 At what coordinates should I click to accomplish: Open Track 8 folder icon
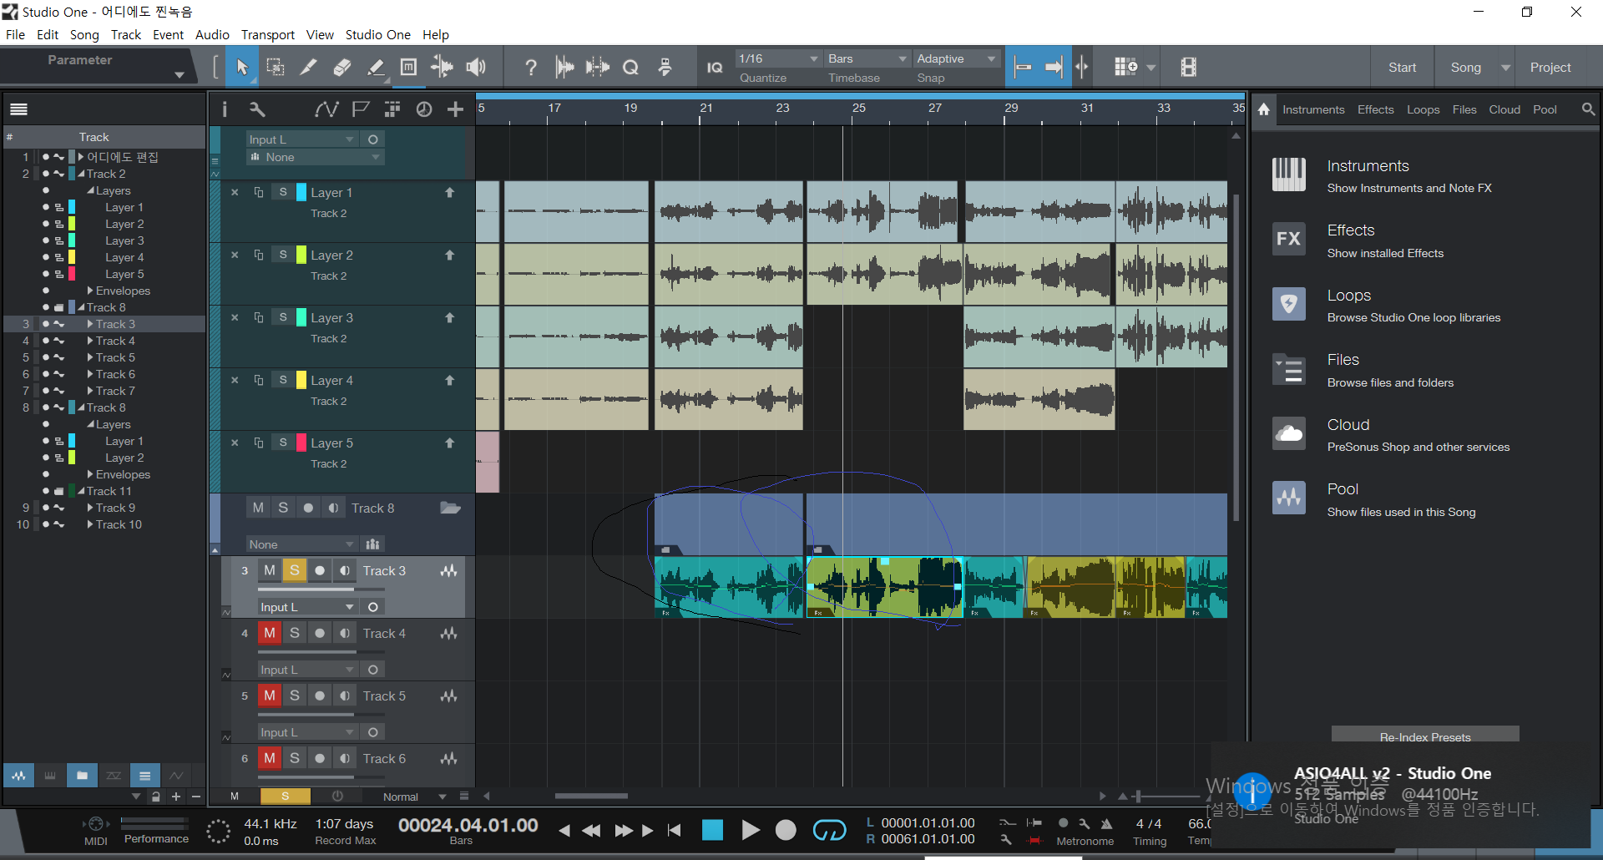451,508
